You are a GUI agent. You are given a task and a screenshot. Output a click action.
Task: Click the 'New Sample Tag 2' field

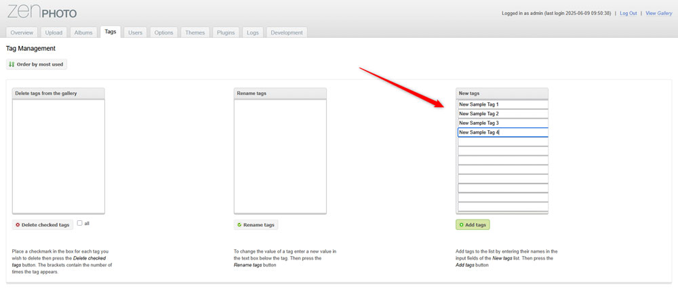(503, 114)
